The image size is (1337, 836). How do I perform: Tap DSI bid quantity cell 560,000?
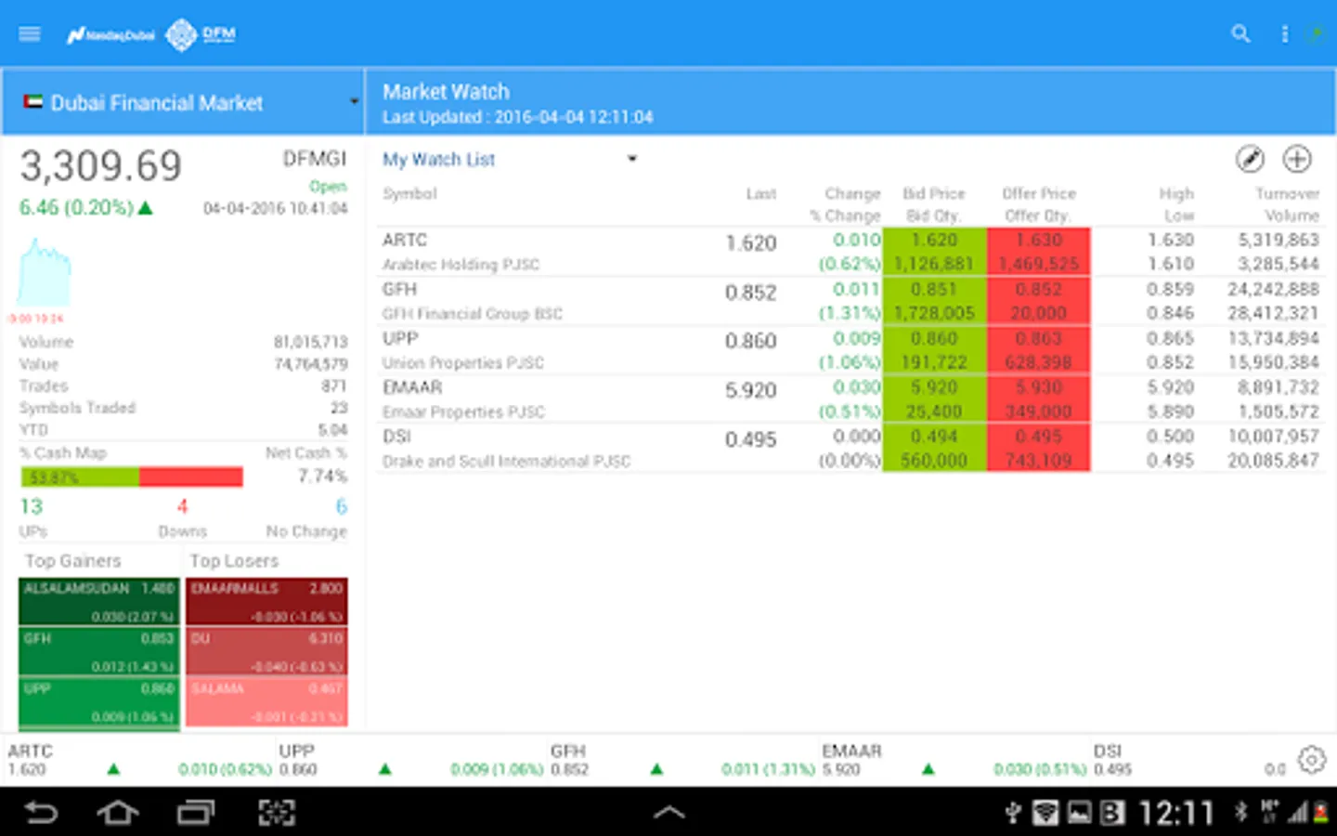click(934, 461)
